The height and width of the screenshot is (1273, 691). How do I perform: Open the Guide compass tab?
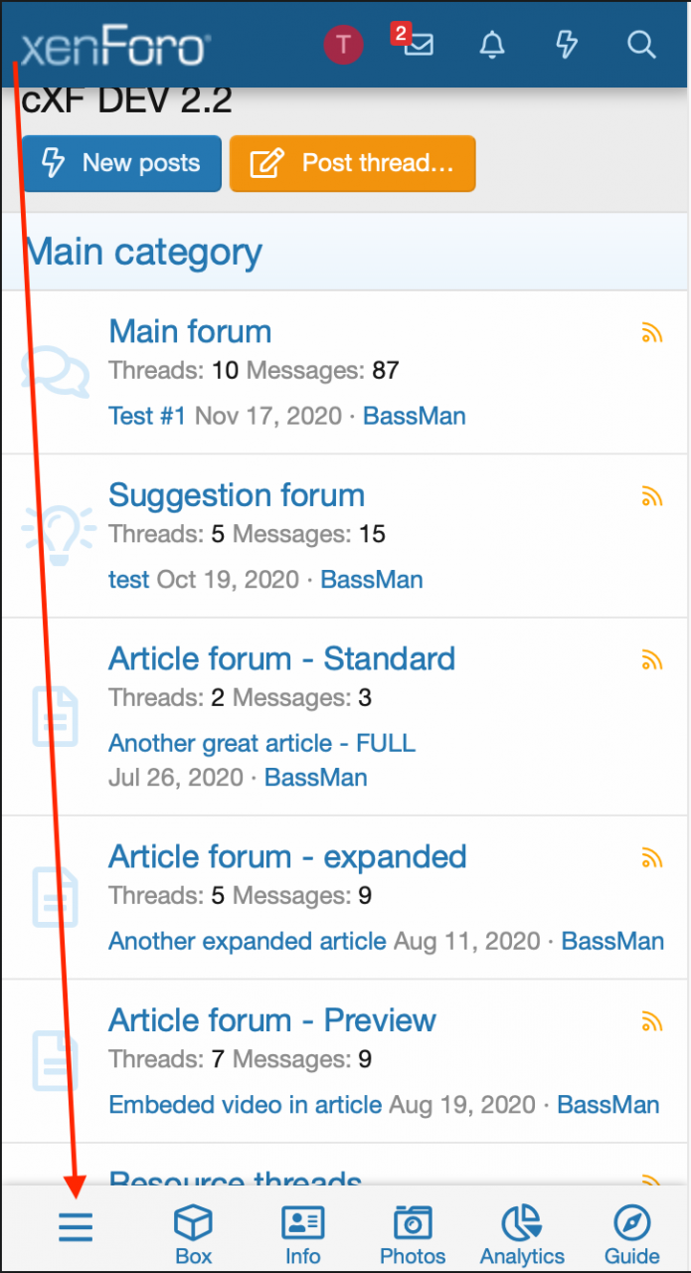click(x=632, y=1233)
